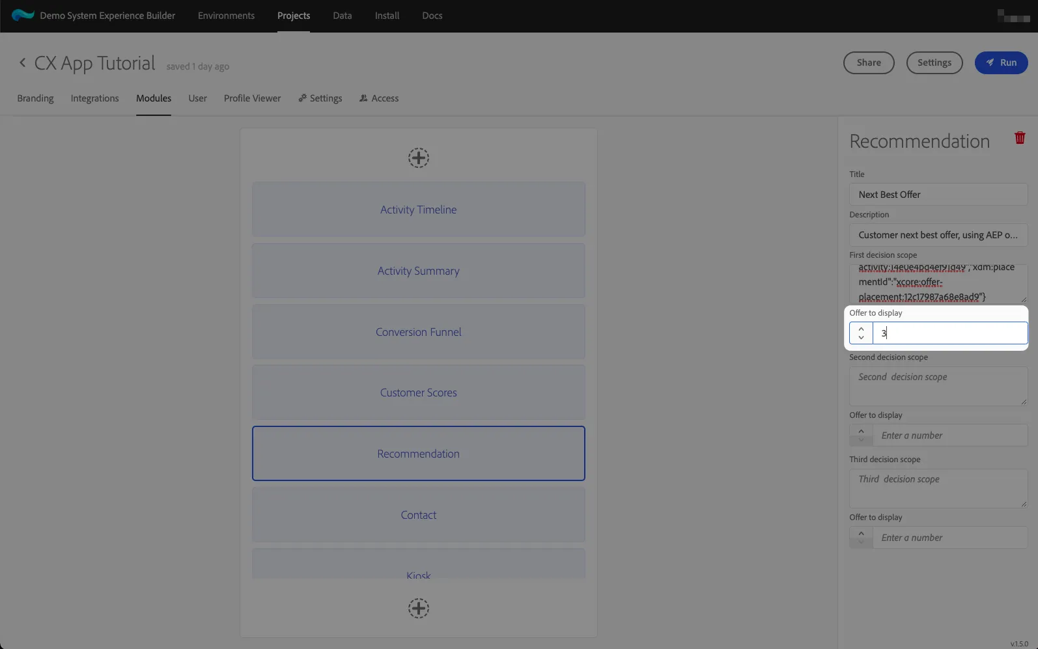
Task: Switch to the Modules tab
Action: 154,98
